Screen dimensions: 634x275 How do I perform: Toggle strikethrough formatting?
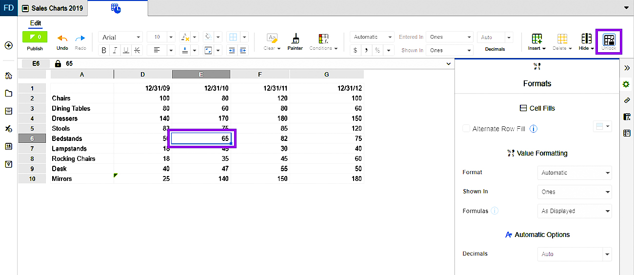pos(137,50)
